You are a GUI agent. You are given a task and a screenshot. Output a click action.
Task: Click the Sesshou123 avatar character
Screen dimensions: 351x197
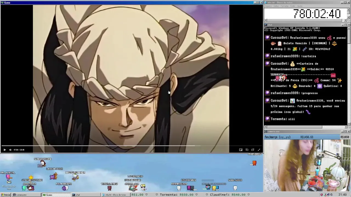click(179, 188)
